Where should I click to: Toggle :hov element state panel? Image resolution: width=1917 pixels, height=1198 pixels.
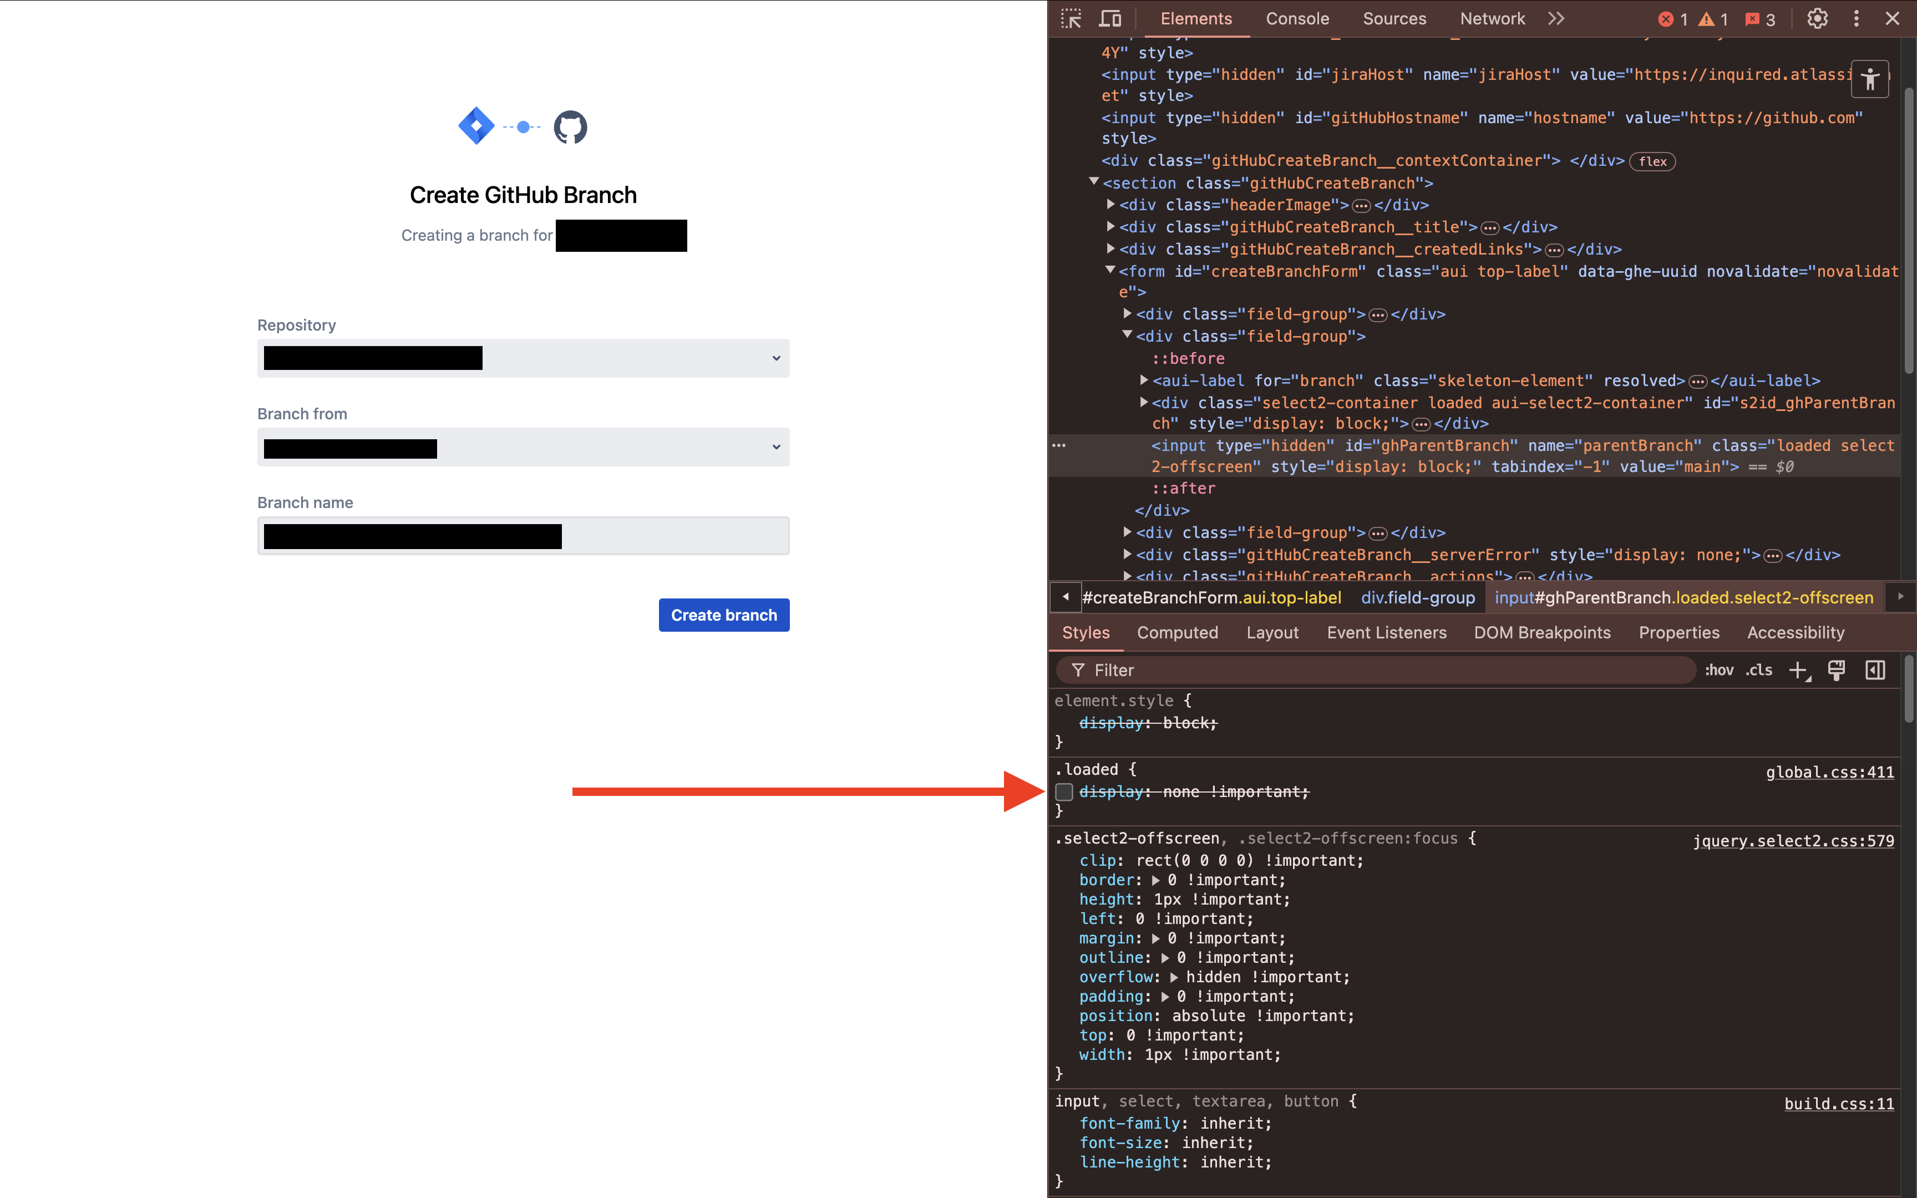tap(1719, 671)
